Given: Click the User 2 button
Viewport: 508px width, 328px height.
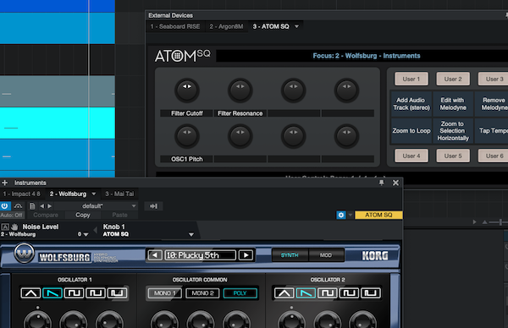Looking at the screenshot, I should [x=453, y=79].
